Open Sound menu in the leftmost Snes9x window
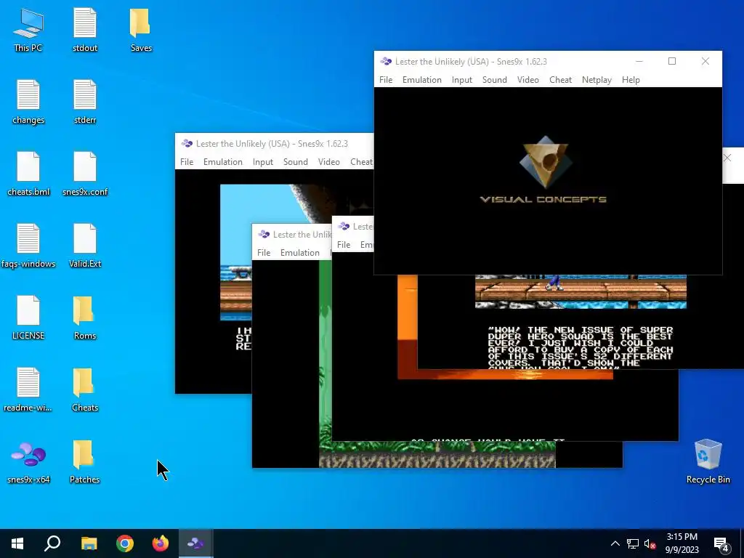 pos(295,162)
